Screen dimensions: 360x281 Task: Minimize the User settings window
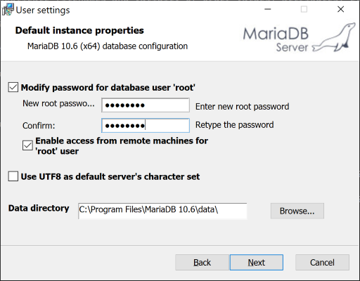pos(268,9)
